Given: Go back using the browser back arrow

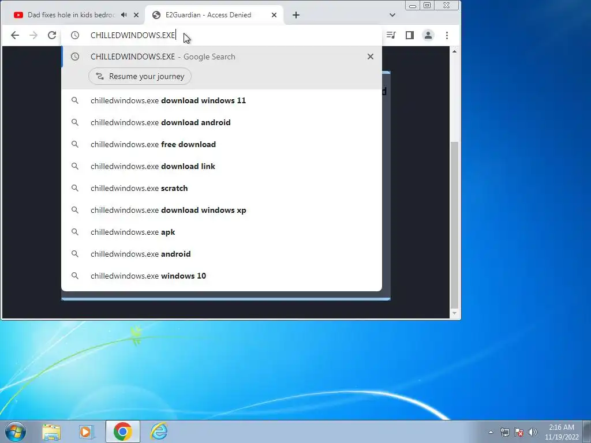Looking at the screenshot, I should [x=14, y=35].
